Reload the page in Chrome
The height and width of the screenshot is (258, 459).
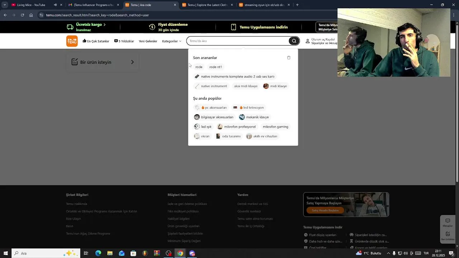click(x=22, y=15)
